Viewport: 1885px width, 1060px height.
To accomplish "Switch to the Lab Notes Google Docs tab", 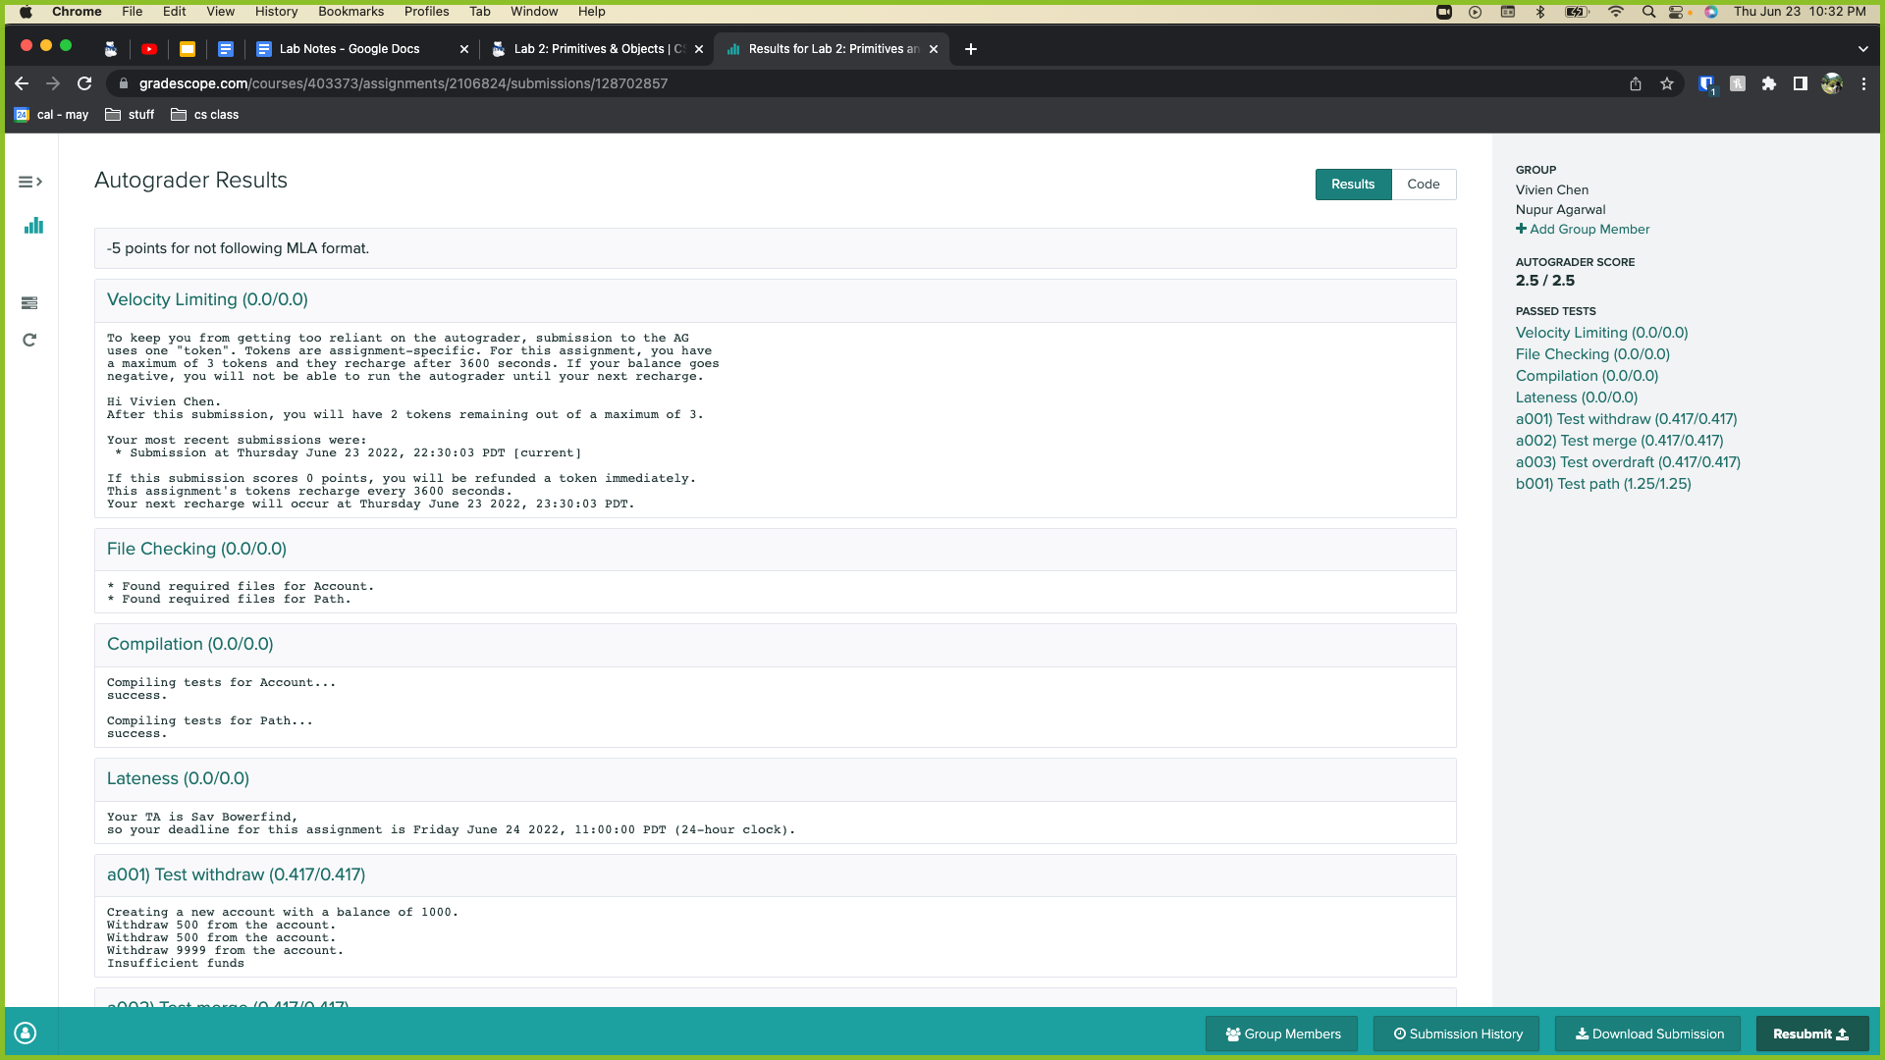I will [x=350, y=49].
